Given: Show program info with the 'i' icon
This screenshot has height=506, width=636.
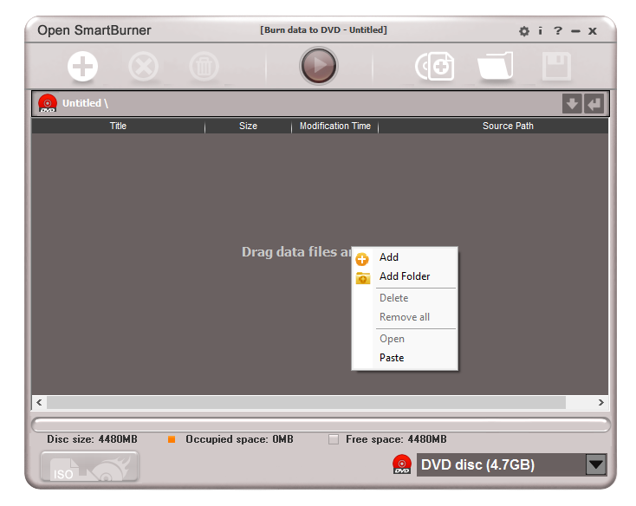Looking at the screenshot, I should pyautogui.click(x=541, y=31).
